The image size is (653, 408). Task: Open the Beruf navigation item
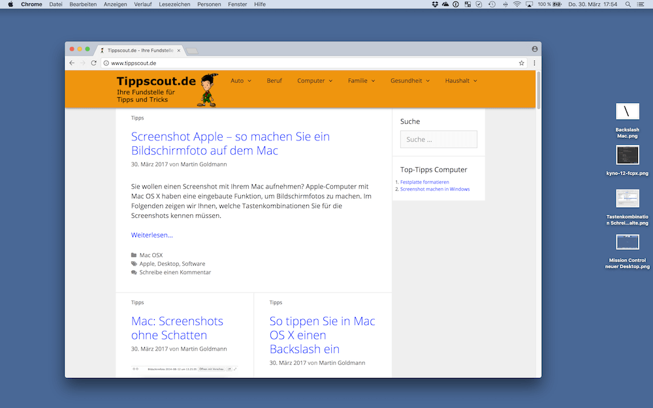[274, 81]
